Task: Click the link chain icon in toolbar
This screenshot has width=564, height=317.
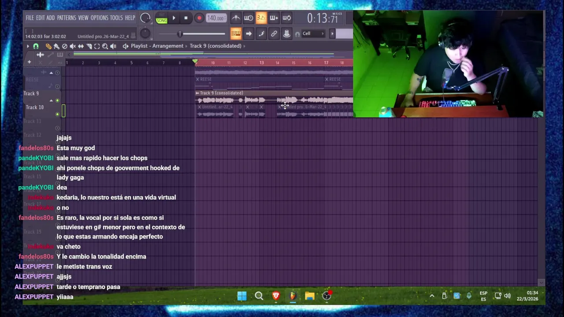Action: click(x=274, y=33)
